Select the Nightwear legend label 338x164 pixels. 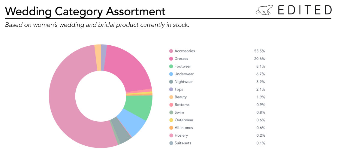183,82
